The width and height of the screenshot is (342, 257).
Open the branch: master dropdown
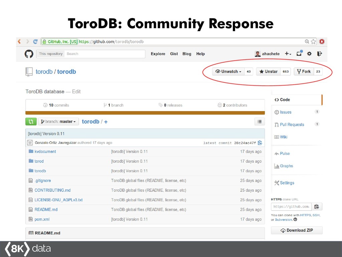click(x=58, y=122)
